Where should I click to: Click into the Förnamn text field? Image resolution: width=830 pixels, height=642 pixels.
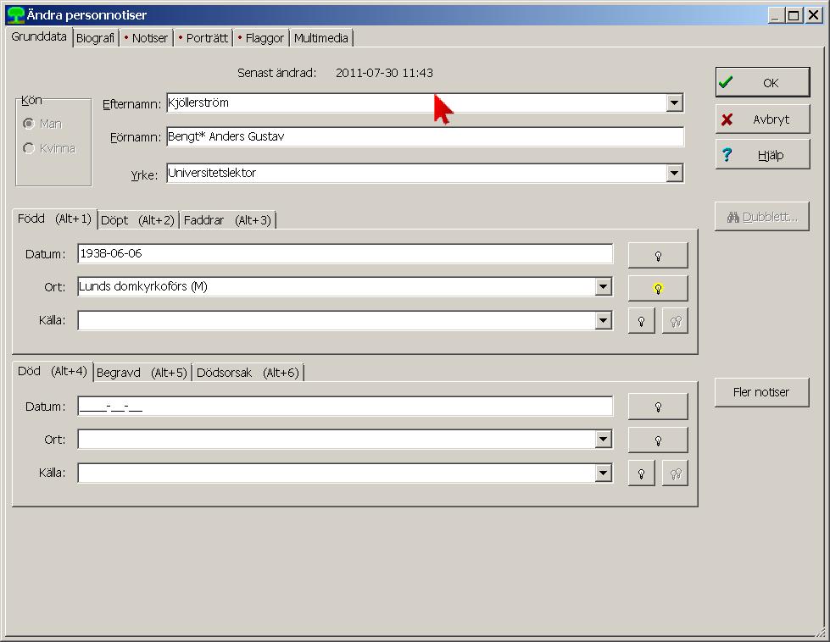pyautogui.click(x=425, y=136)
